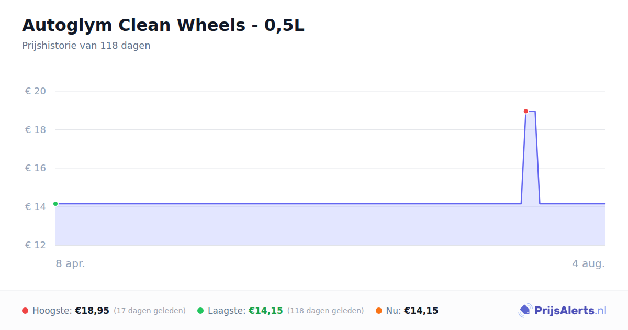
Task: Click the 8 apr. start date label
Action: [x=71, y=263]
